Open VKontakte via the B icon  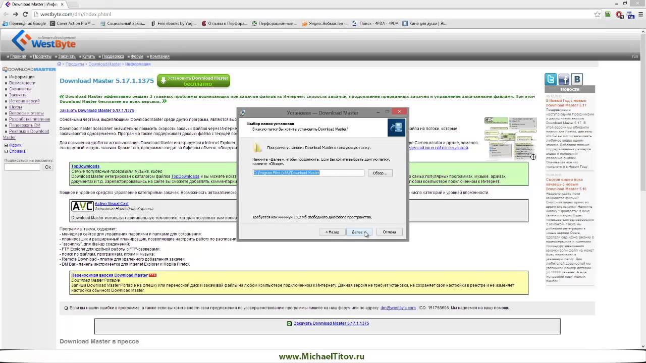[577, 79]
